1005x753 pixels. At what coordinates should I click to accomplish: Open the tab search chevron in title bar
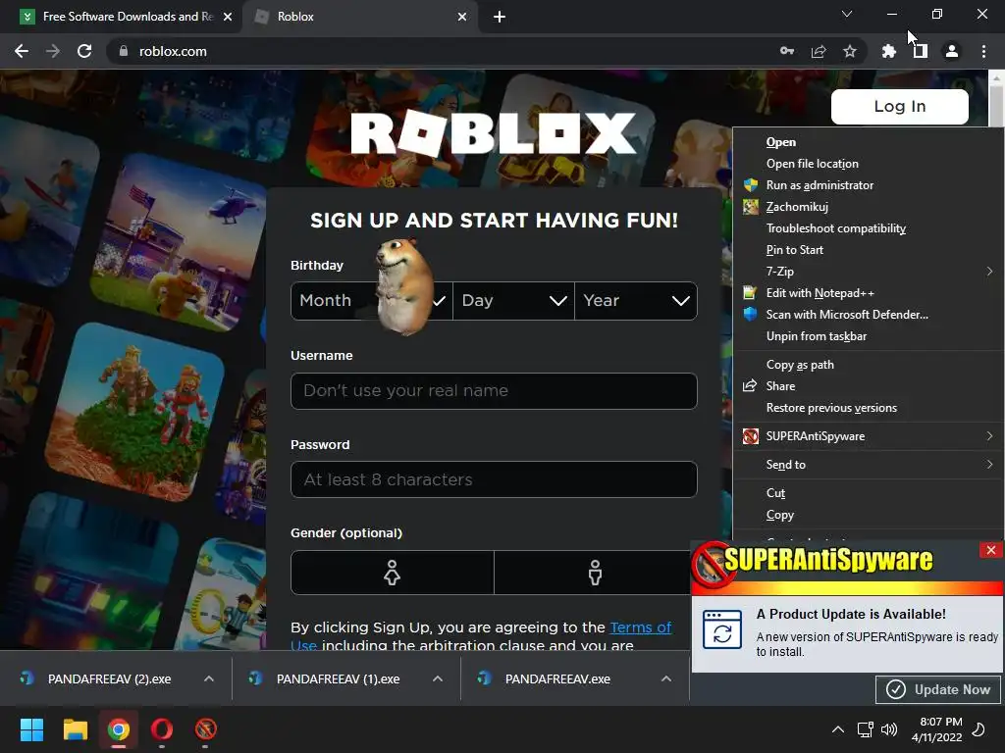click(847, 14)
